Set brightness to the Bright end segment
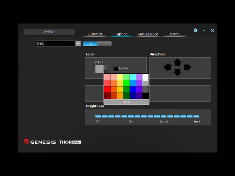This screenshot has width=235, height=176. point(196,116)
